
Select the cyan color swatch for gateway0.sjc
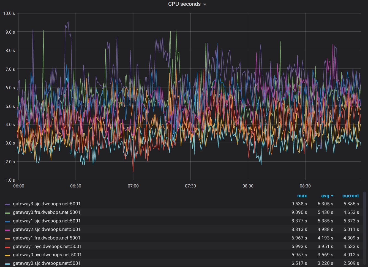[7, 263]
